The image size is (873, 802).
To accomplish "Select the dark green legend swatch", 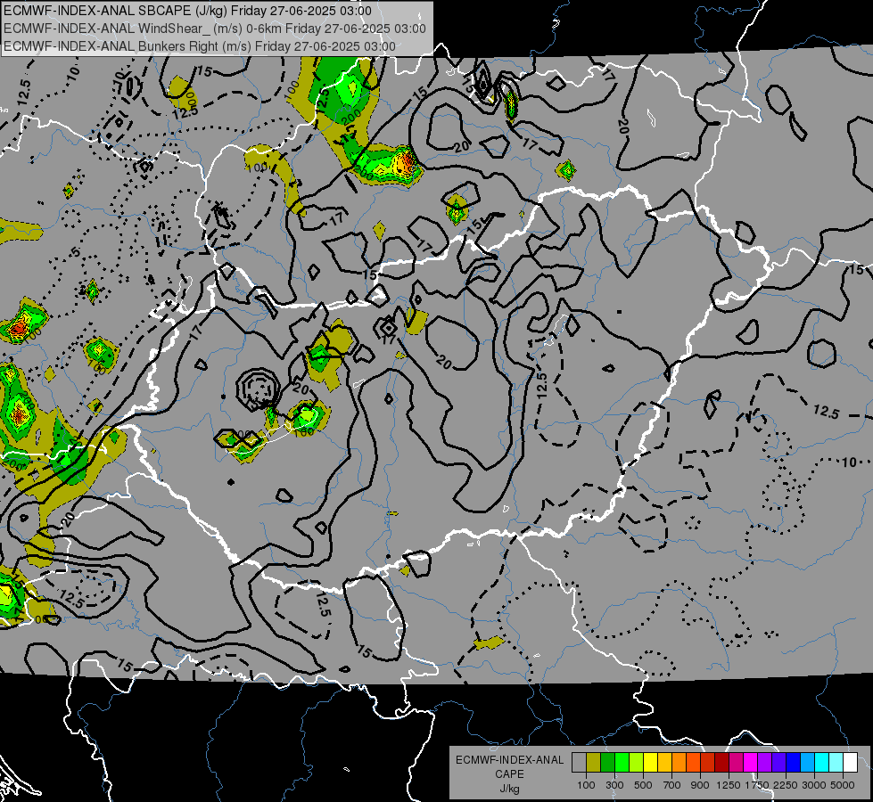I will 607,762.
